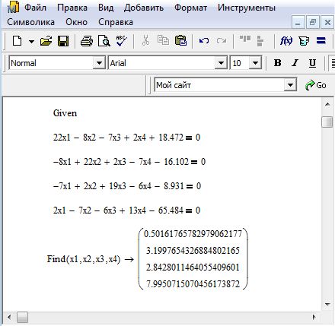
Task: Open the Вид menu
Action: [x=106, y=8]
